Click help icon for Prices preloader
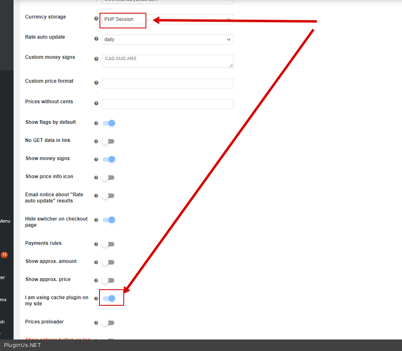The image size is (402, 351). click(x=96, y=323)
